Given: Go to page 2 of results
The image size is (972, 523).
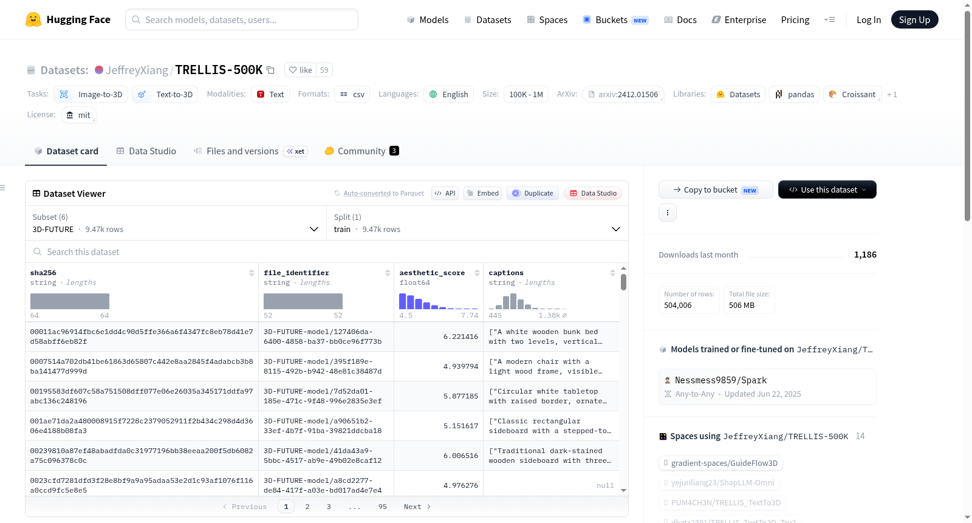Looking at the screenshot, I should pos(307,507).
